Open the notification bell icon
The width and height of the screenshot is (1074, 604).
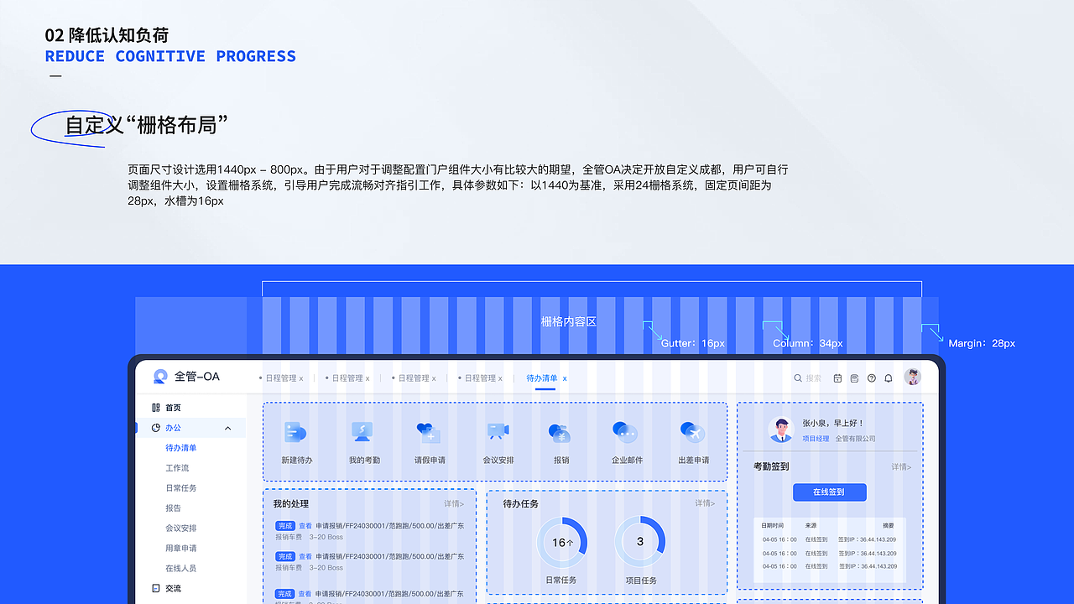(x=888, y=377)
